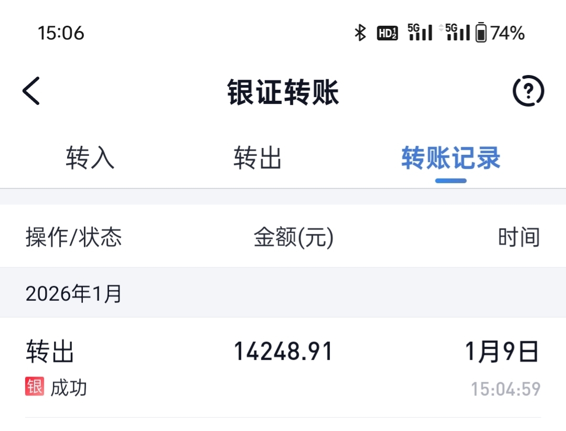Viewport: 566px width, 431px height.
Task: Tap the first 5G signal icon
Action: tap(420, 33)
